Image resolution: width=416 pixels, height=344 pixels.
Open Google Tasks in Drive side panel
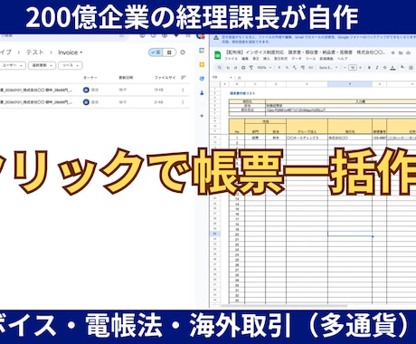click(202, 79)
